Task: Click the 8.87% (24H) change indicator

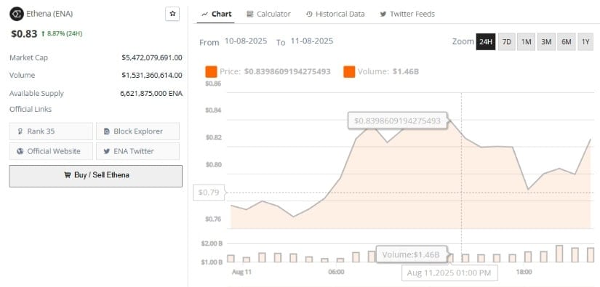Action: 62,33
